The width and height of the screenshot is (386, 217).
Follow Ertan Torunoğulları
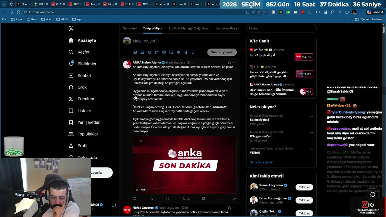[x=304, y=200]
